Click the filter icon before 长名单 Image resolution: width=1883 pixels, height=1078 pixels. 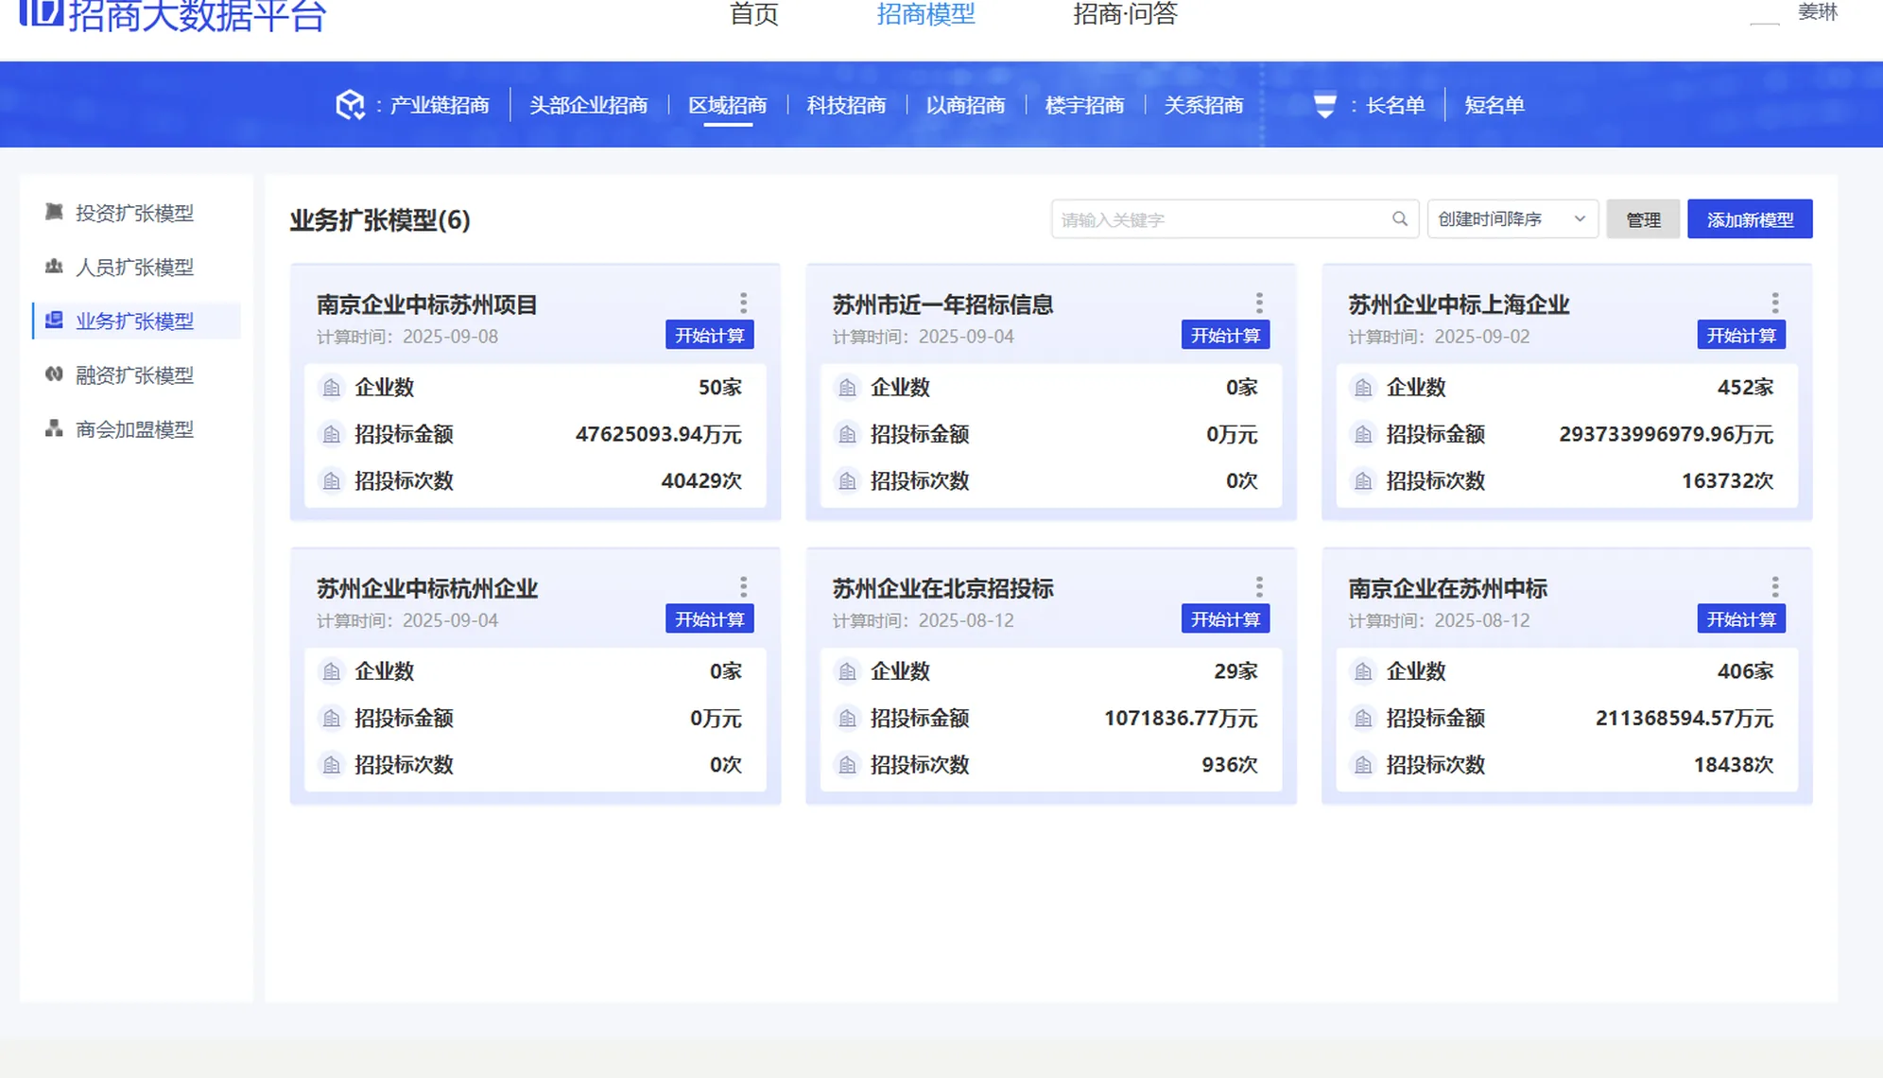pyautogui.click(x=1325, y=105)
